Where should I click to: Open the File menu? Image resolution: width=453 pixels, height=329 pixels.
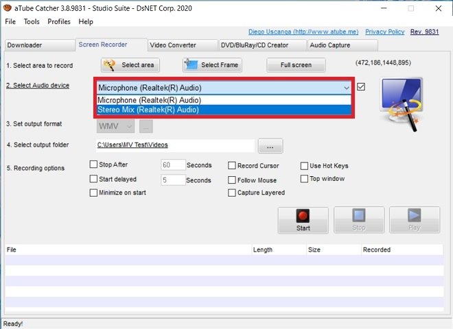point(10,22)
